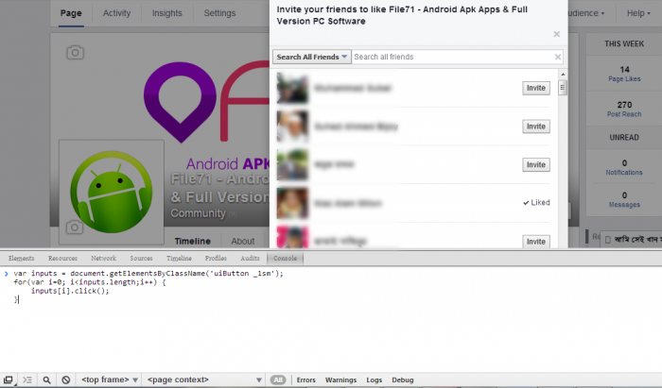Image resolution: width=662 pixels, height=388 pixels.
Task: Switch to DevTools Network tab
Action: [103, 259]
